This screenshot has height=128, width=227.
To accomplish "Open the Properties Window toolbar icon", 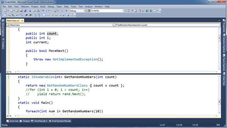I will (132, 11).
